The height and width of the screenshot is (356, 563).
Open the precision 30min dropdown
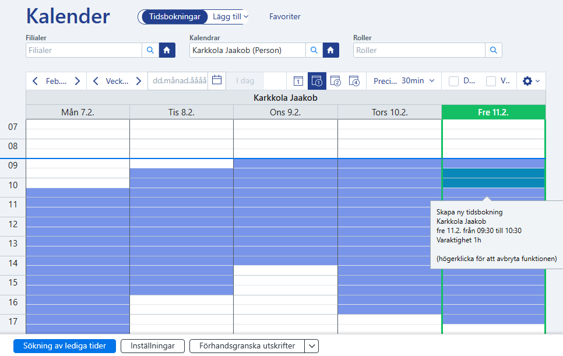[404, 81]
